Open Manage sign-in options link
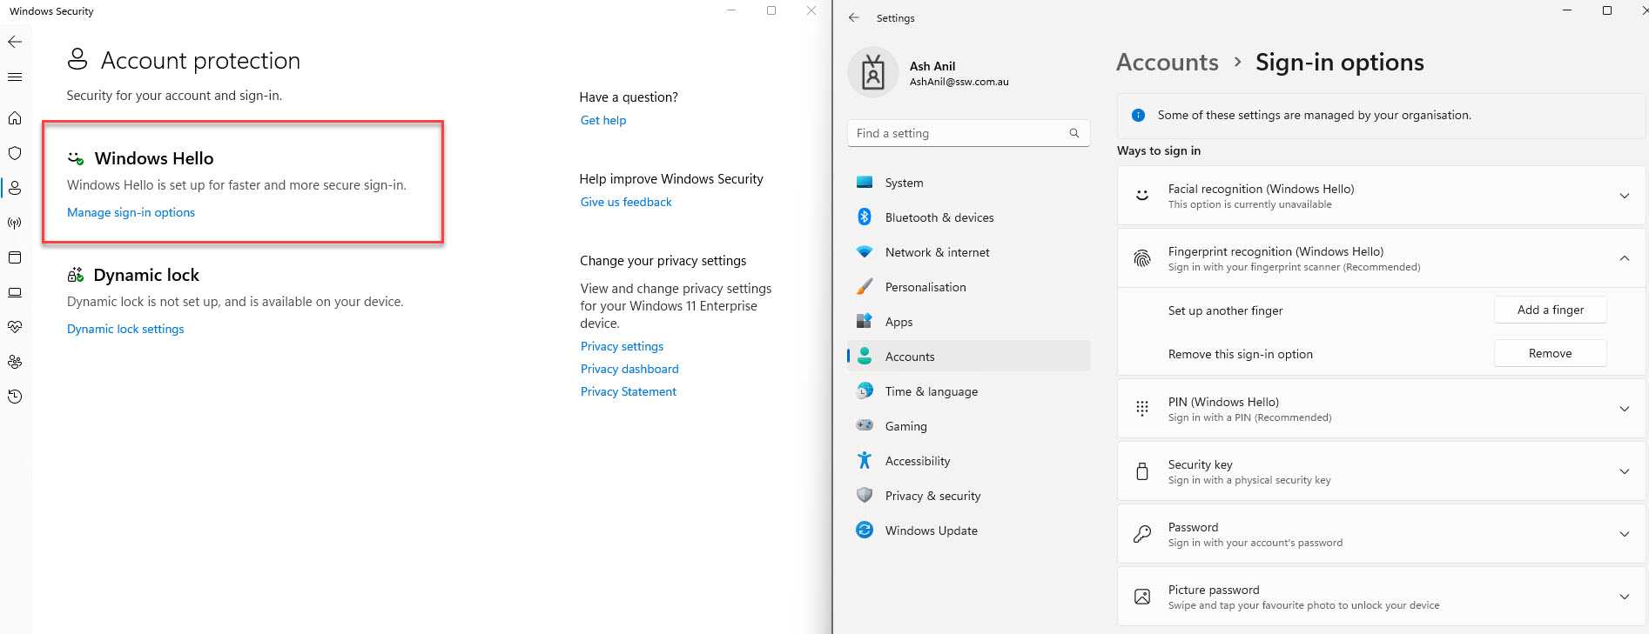The height and width of the screenshot is (634, 1649). pos(131,212)
